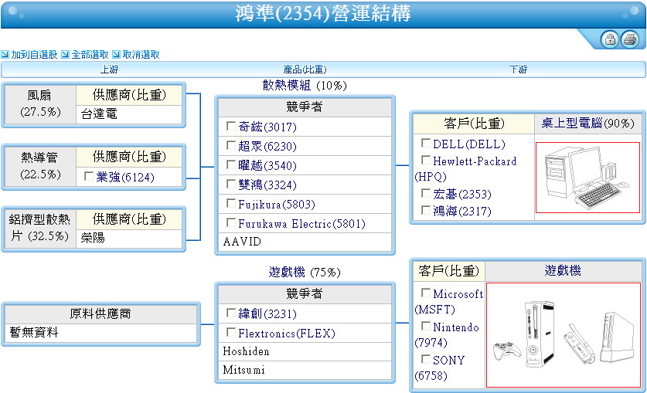Tick the SONY (6758) checkbox

(x=426, y=359)
